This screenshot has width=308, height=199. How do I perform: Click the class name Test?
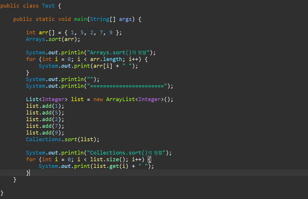point(48,6)
